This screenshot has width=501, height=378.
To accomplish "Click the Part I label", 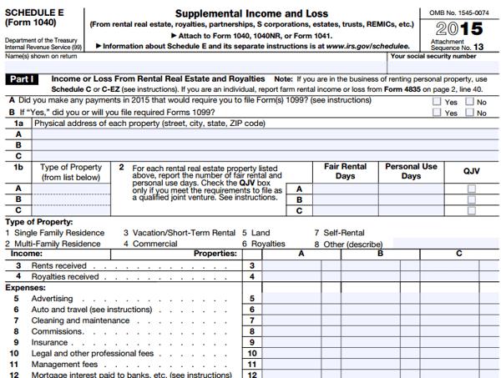I will 22,79.
